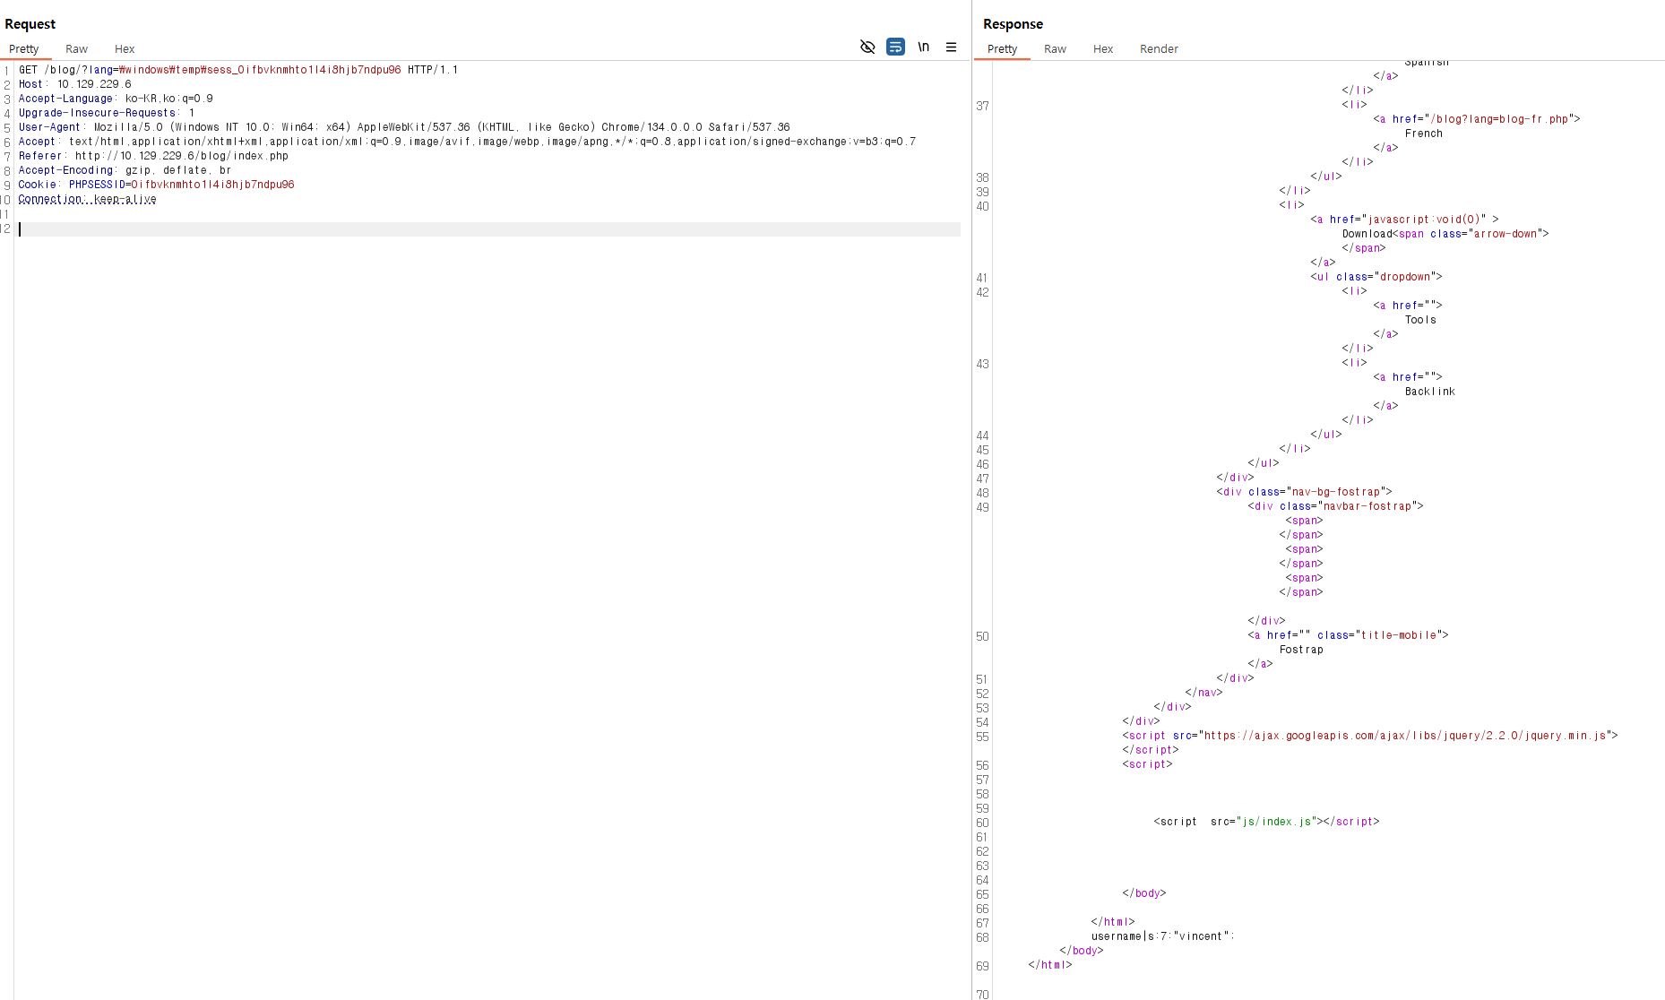Click the javascript:void(0) href line

[1404, 220]
